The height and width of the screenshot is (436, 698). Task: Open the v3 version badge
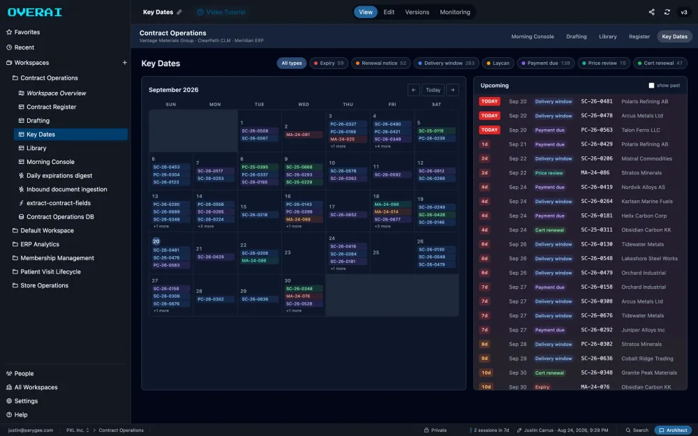[684, 12]
